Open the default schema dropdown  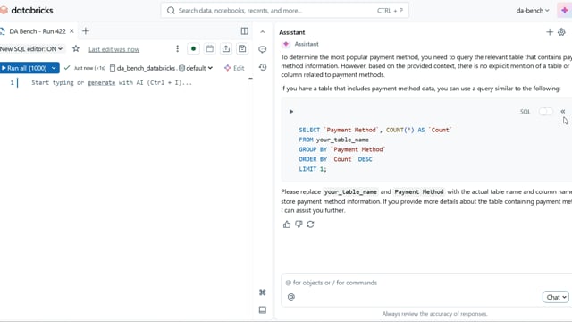[x=197, y=68]
